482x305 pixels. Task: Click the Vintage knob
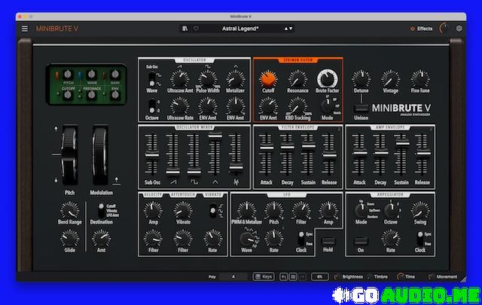point(390,79)
